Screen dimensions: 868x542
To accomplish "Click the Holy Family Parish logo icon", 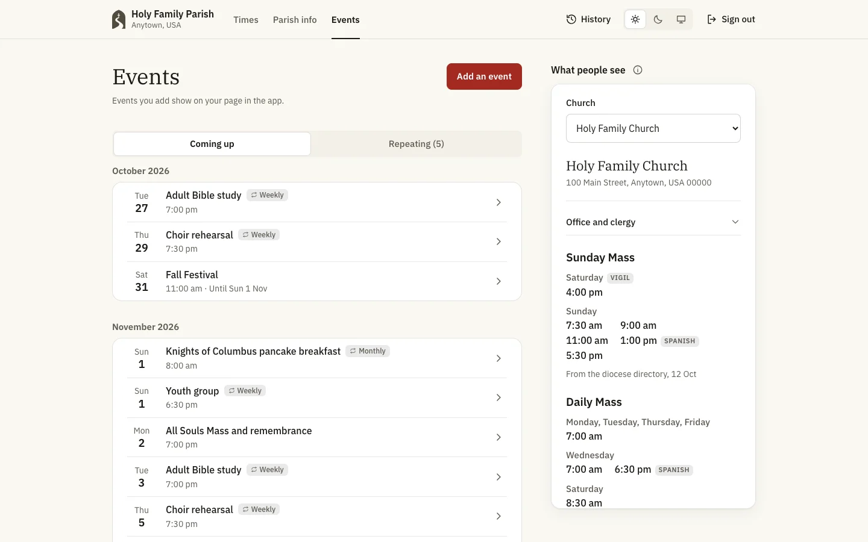I will point(119,19).
